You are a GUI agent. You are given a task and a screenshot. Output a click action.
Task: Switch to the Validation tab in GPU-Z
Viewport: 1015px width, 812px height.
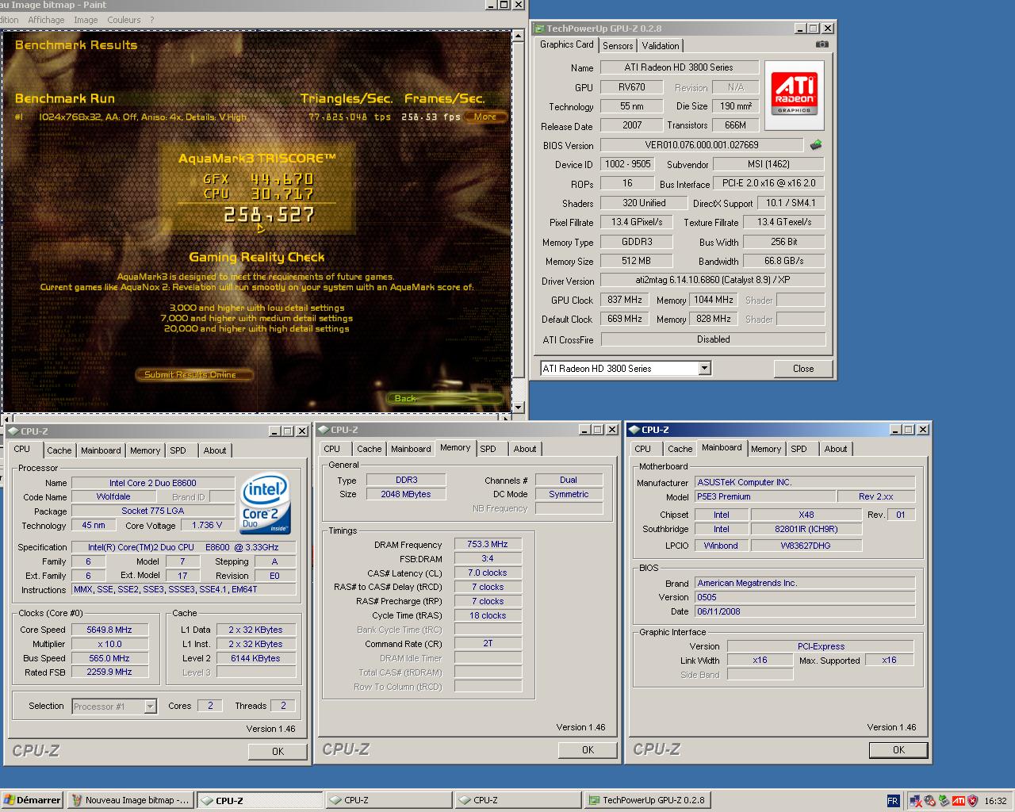660,46
